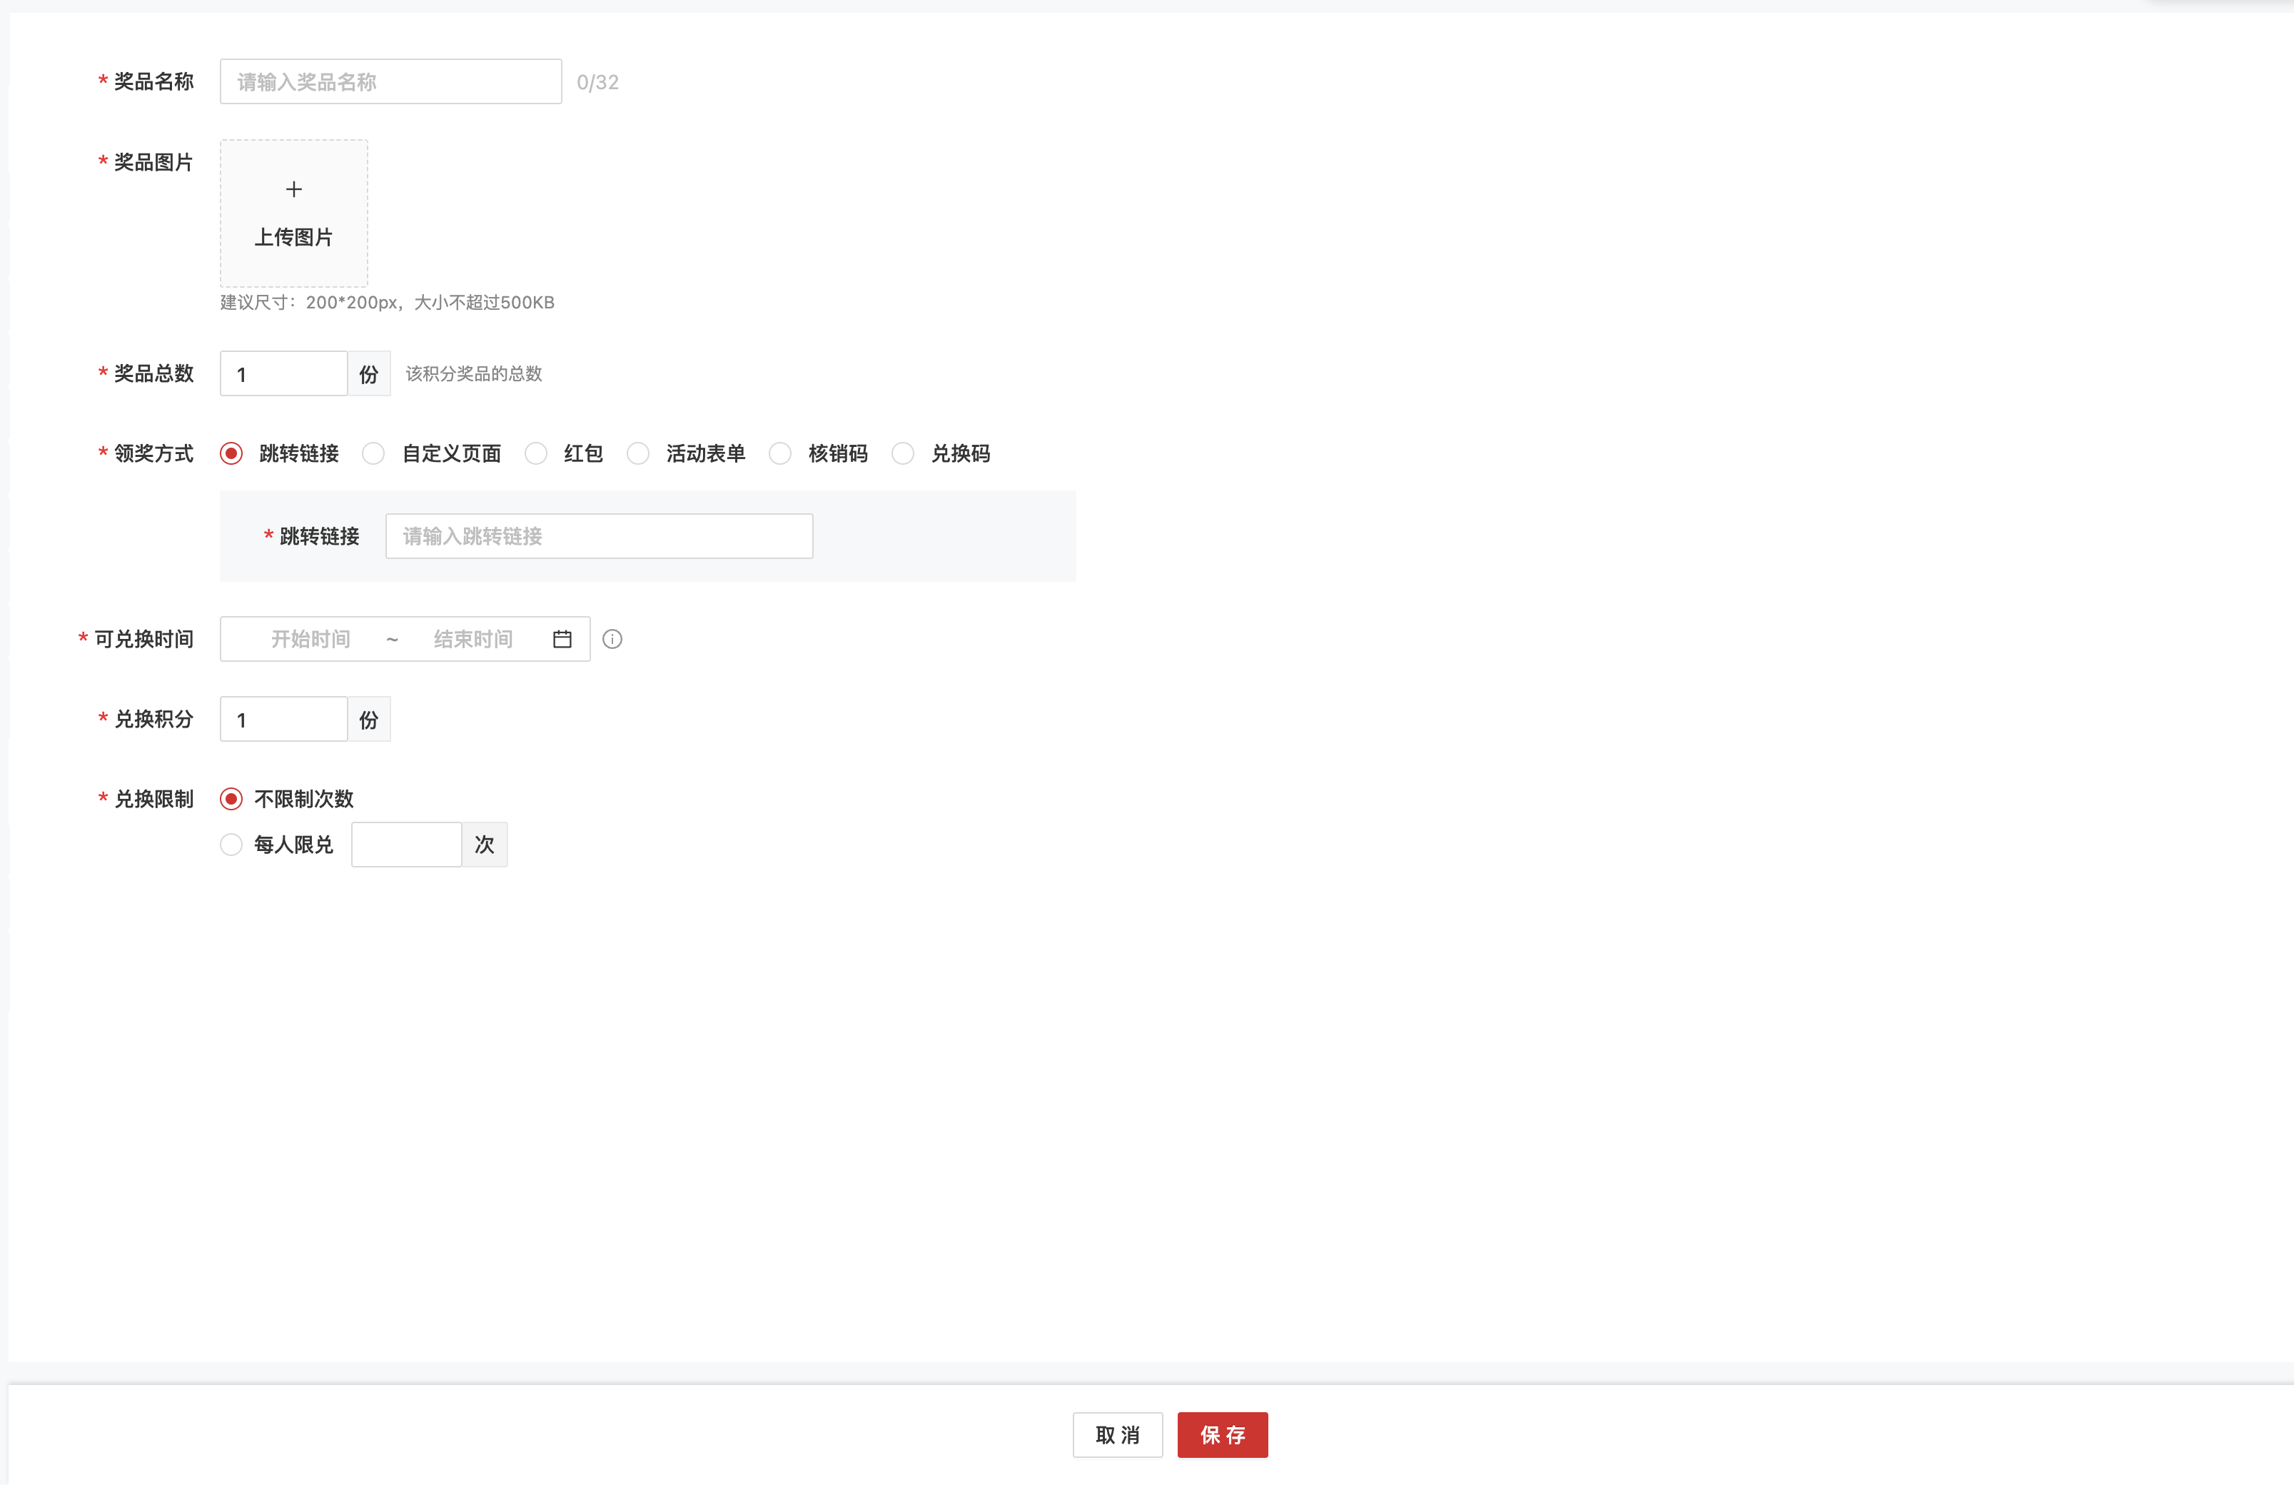Click the plus icon to upload image
Screen dimensions: 2294x1485
pos(294,189)
